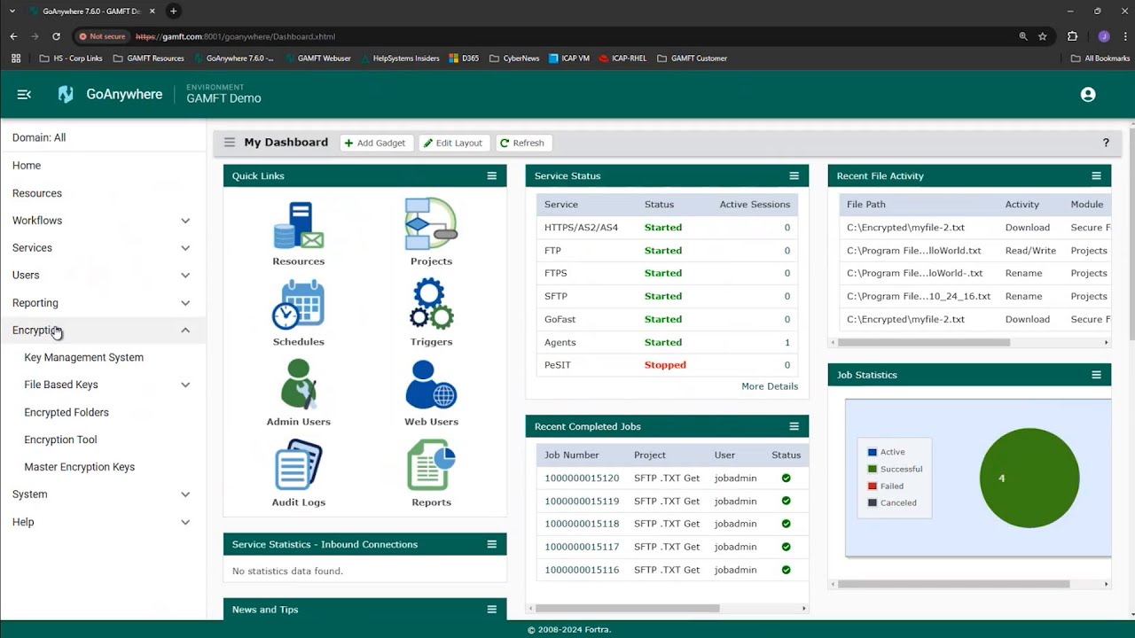This screenshot has height=638, width=1135.
Task: Collapse the sidebar with the hamburger icon
Action: pos(24,95)
